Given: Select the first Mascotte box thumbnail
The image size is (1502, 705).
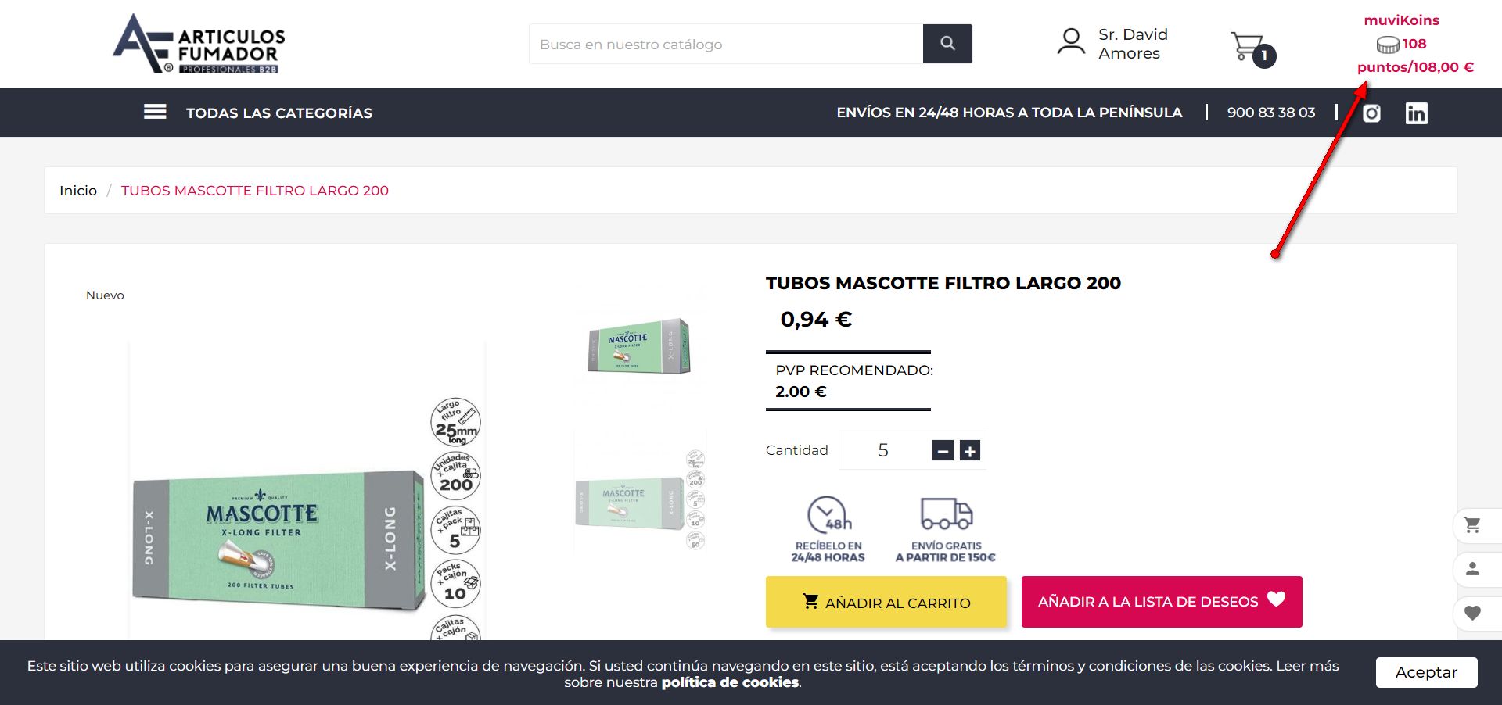Looking at the screenshot, I should [x=639, y=345].
